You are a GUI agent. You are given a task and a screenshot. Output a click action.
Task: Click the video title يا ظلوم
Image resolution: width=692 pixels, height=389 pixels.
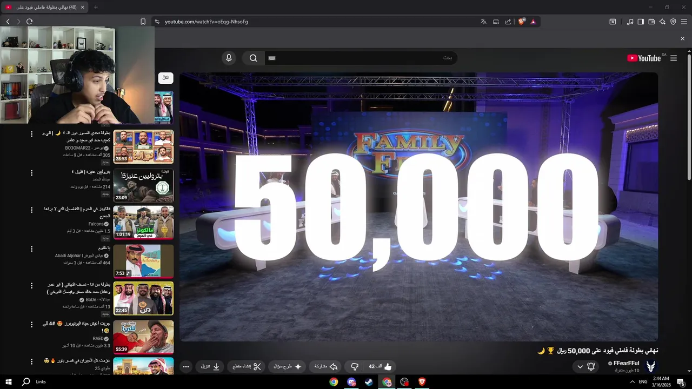[105, 248]
